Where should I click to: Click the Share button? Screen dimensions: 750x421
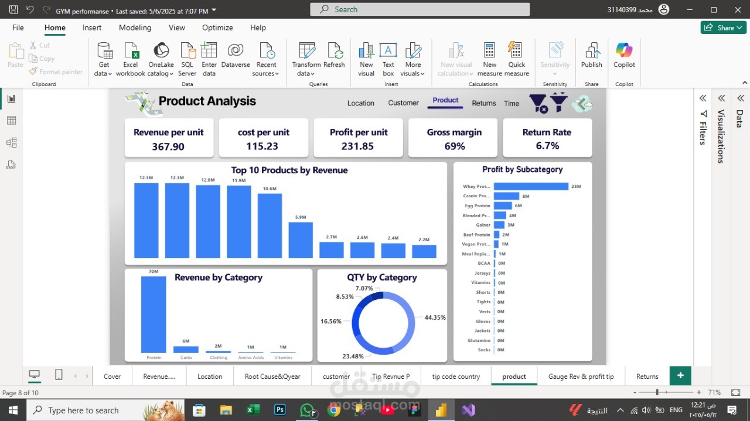[x=724, y=28]
